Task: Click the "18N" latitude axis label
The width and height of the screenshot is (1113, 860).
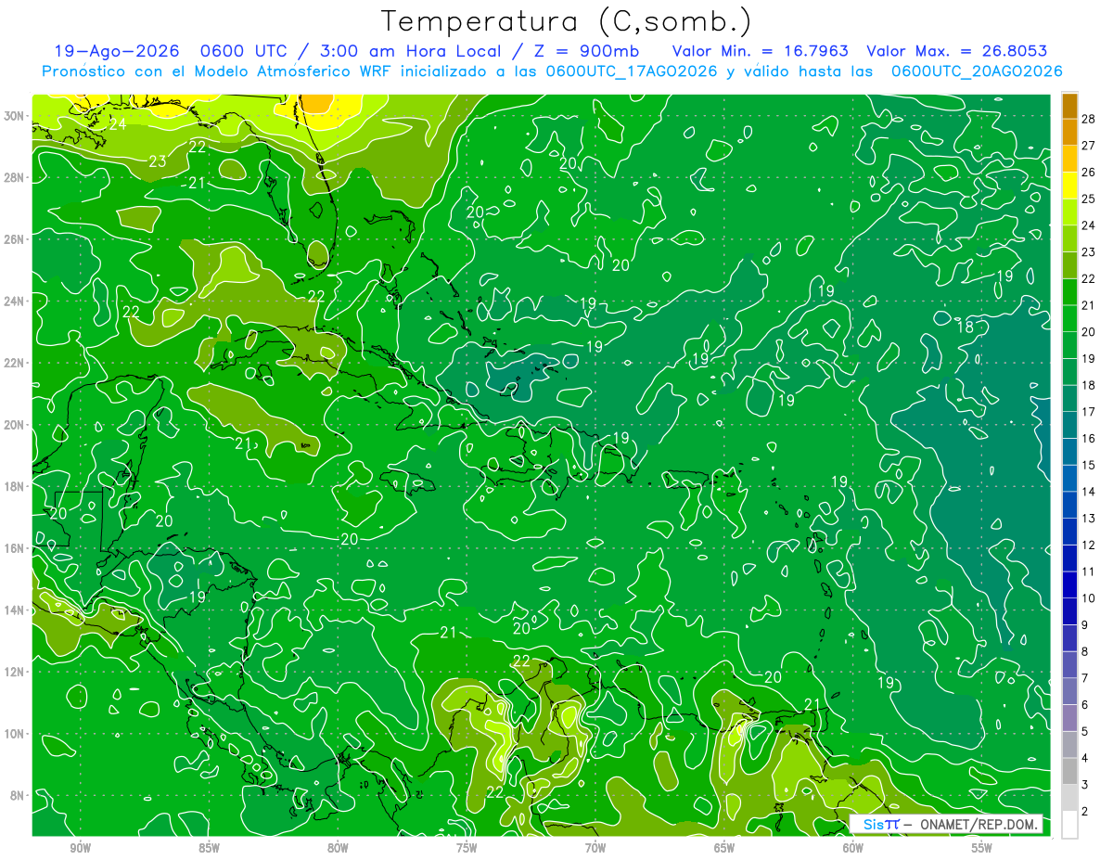Action: click(15, 486)
